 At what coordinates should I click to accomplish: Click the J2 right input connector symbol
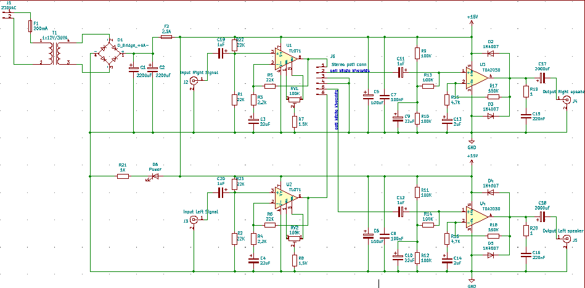click(194, 80)
